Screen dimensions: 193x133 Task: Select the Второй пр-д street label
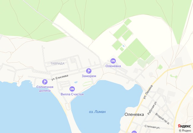click(162, 119)
